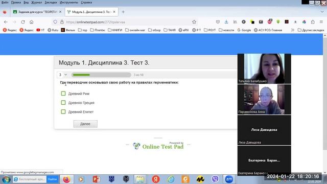
Task: Open the file explorer folder in taskbar
Action: pos(140,179)
